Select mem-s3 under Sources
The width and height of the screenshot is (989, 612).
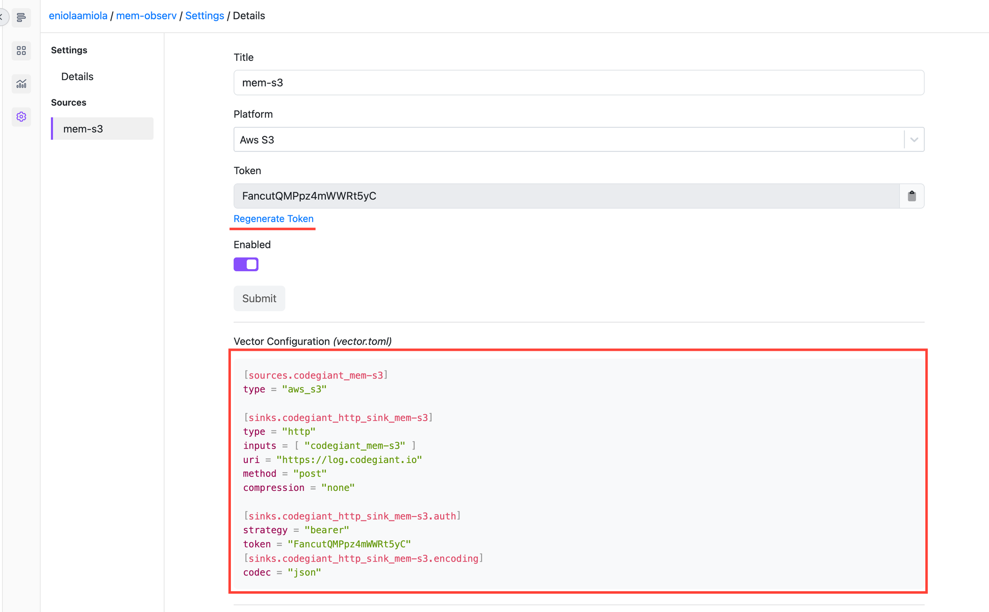[x=83, y=129]
